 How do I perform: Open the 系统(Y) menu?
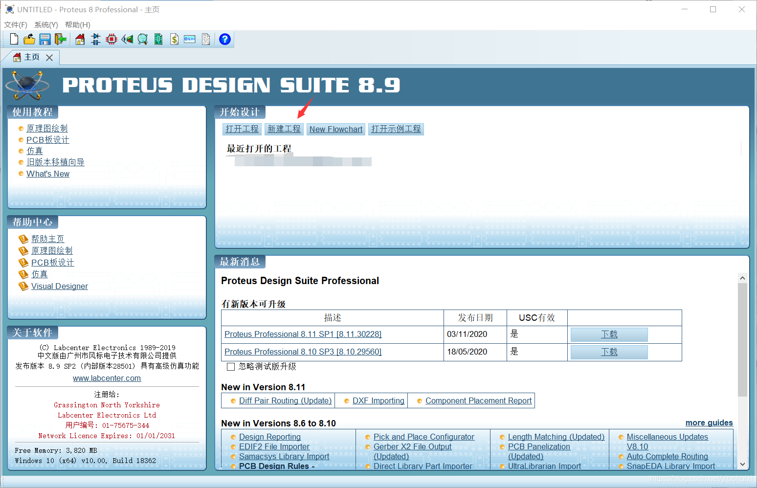point(46,24)
